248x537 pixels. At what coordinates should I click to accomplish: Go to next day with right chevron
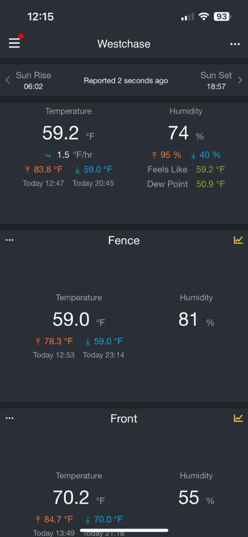point(240,80)
